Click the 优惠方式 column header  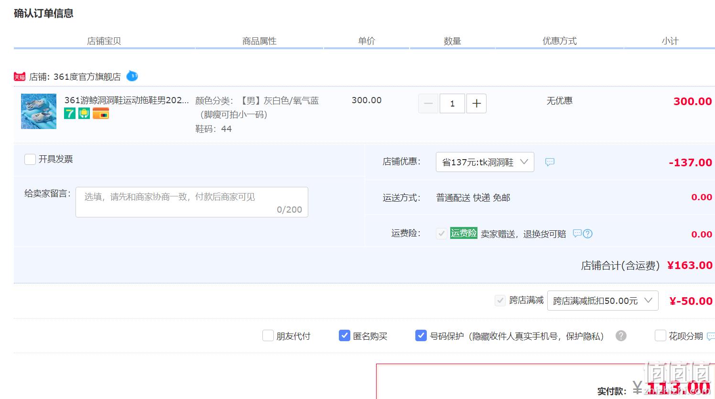tap(560, 41)
